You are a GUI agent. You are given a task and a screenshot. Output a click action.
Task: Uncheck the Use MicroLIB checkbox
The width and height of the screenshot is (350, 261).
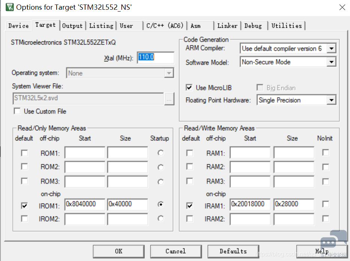point(189,87)
